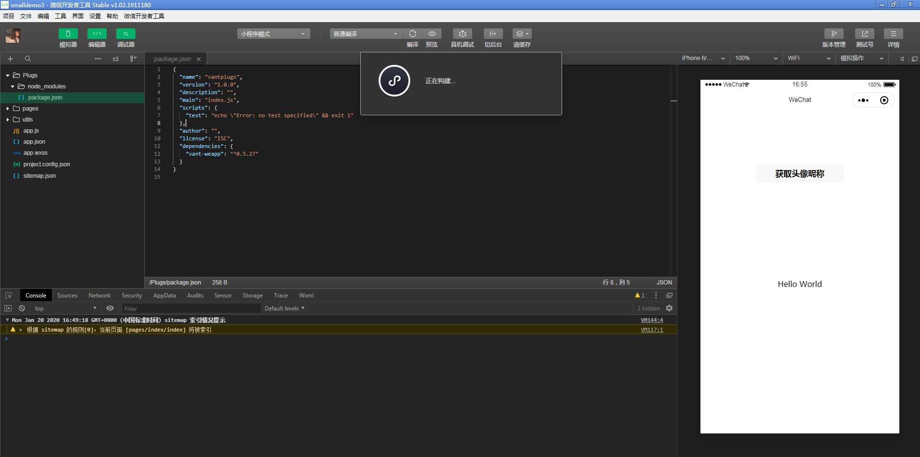Toggle the console sidebar icon
Image resolution: width=920 pixels, height=457 pixels.
coord(8,309)
